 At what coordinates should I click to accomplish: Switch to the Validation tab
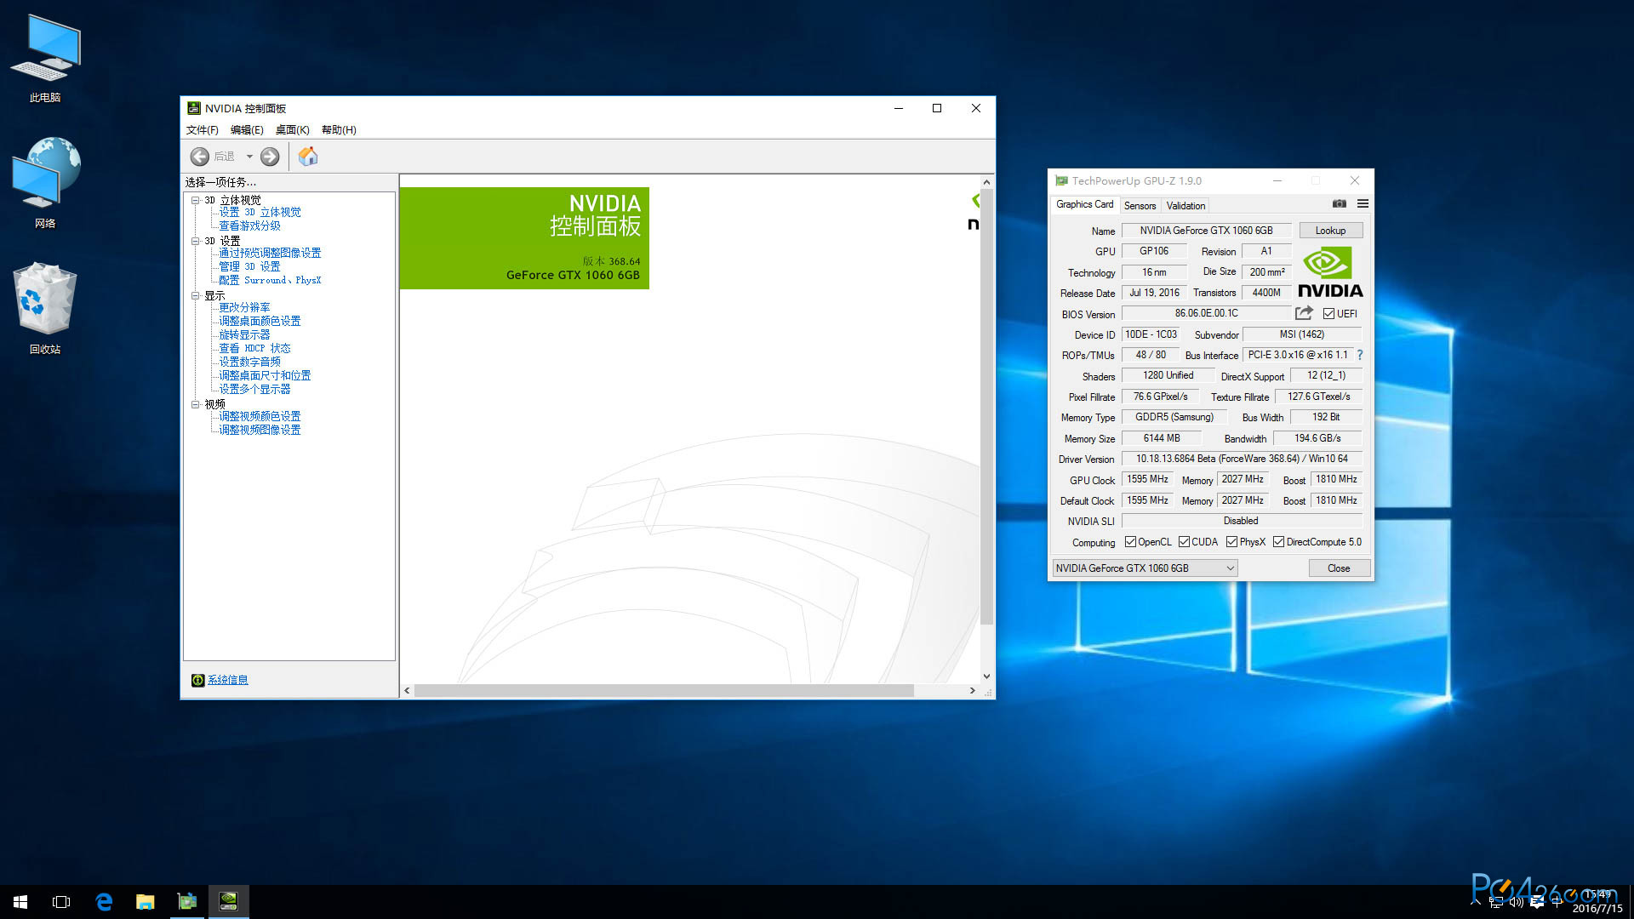point(1186,206)
